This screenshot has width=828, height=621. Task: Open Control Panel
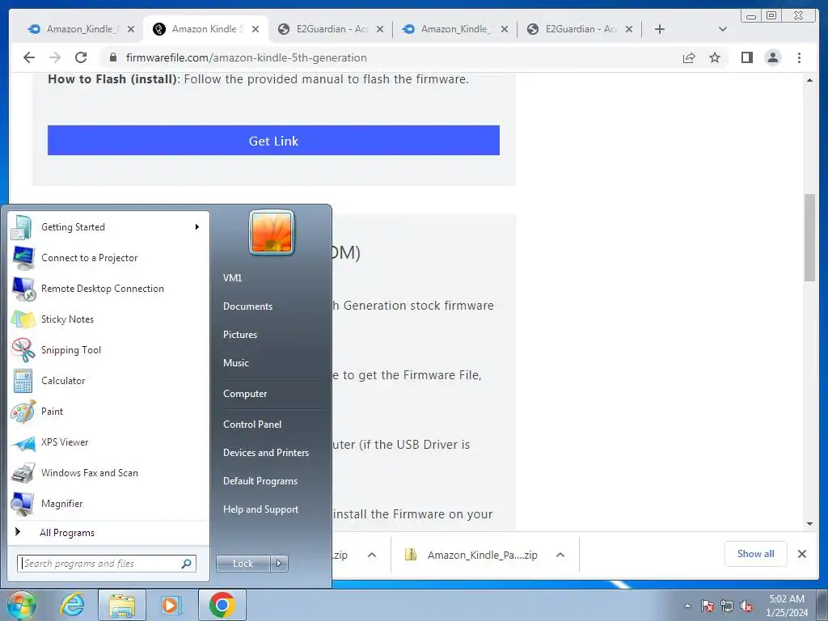pos(252,425)
